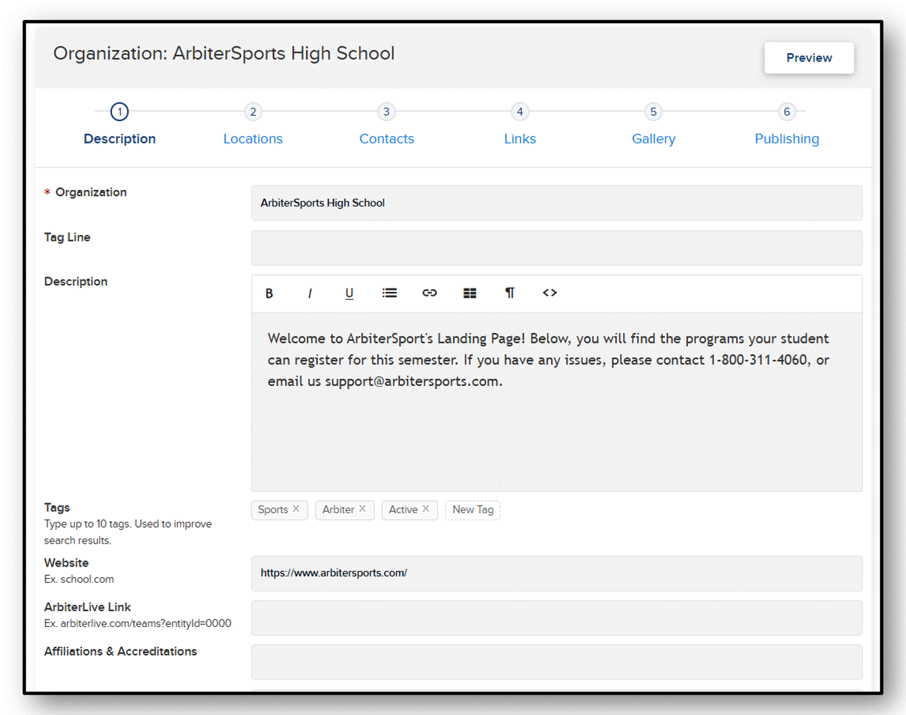Remove the Arbiter tag
The height and width of the screenshot is (715, 906).
pos(362,508)
